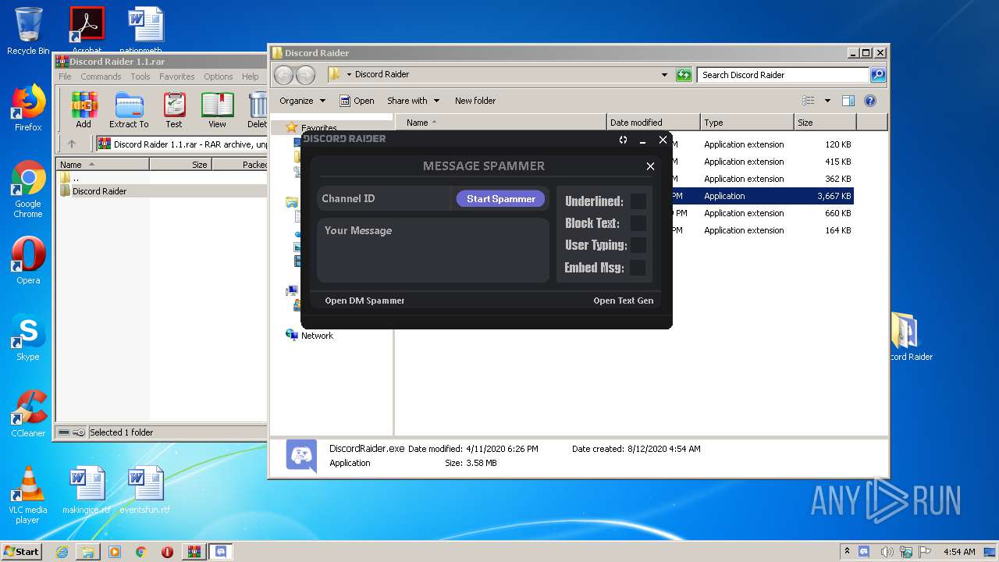
Task: Click the search magnifier icon
Action: (878, 75)
